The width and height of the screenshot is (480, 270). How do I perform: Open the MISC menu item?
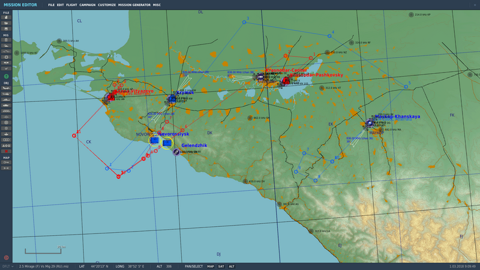(157, 4)
